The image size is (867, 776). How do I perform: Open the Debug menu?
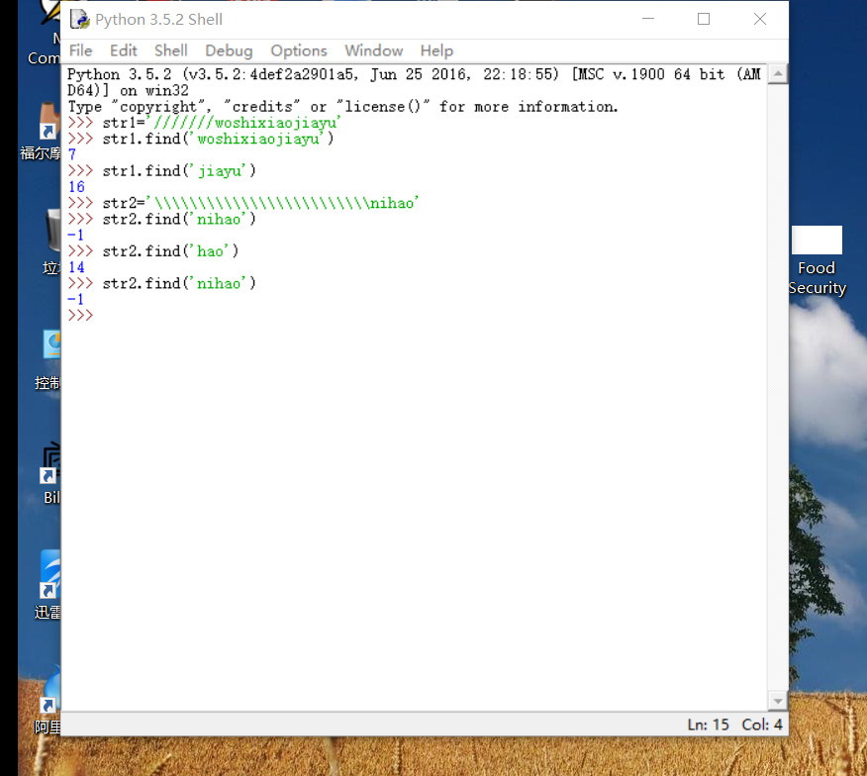point(229,50)
